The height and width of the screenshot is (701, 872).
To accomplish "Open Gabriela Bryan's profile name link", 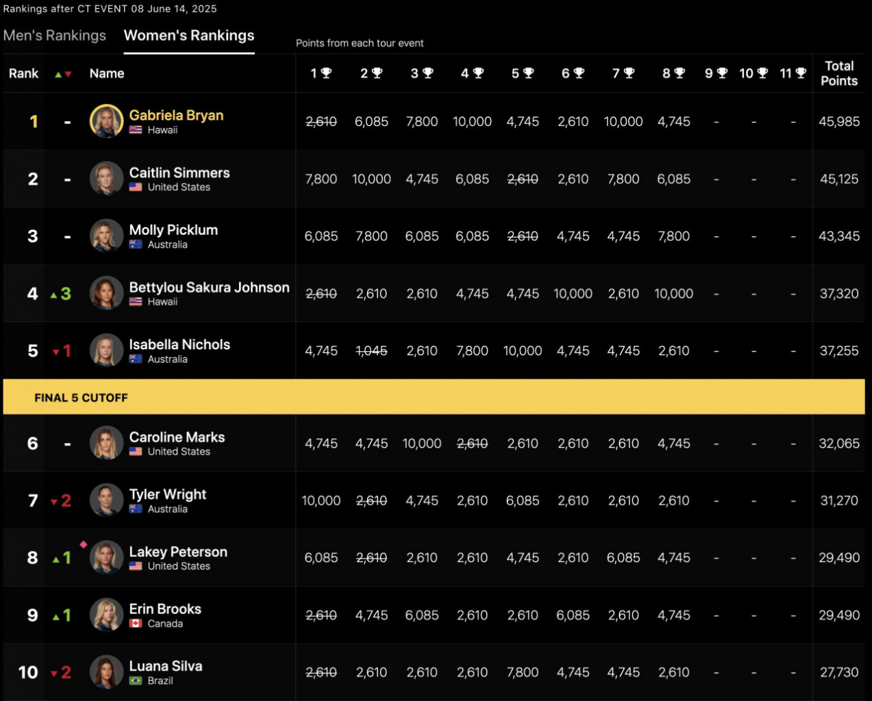I will click(176, 115).
